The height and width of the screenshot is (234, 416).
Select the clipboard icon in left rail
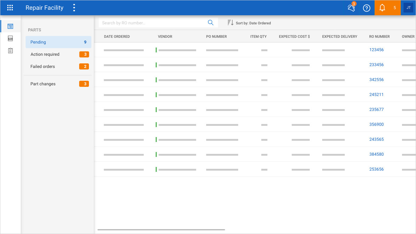10,51
